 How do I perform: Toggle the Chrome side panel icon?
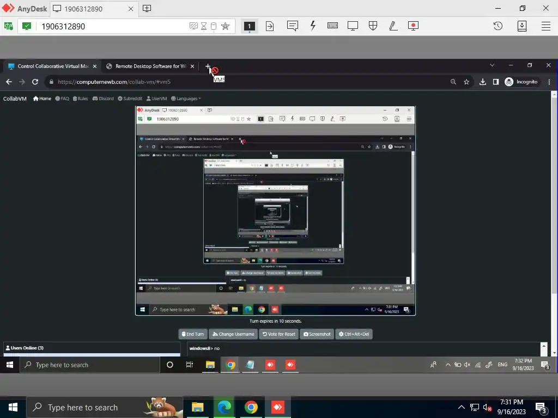pos(495,82)
